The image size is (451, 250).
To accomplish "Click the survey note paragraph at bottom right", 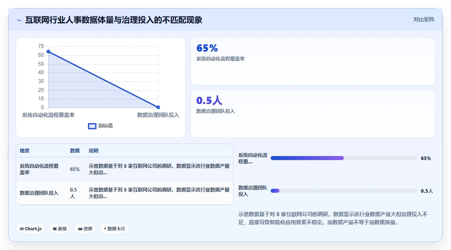I will pyautogui.click(x=333, y=218).
